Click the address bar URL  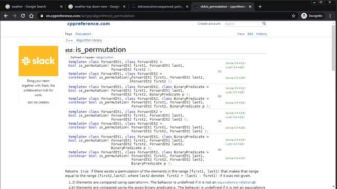[x=90, y=16]
